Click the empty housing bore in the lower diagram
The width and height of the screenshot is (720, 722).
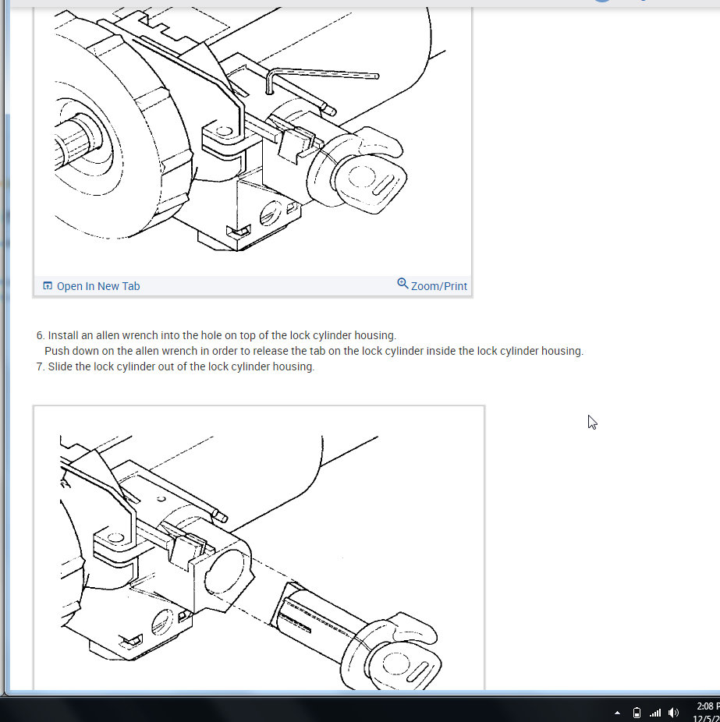pyautogui.click(x=225, y=572)
